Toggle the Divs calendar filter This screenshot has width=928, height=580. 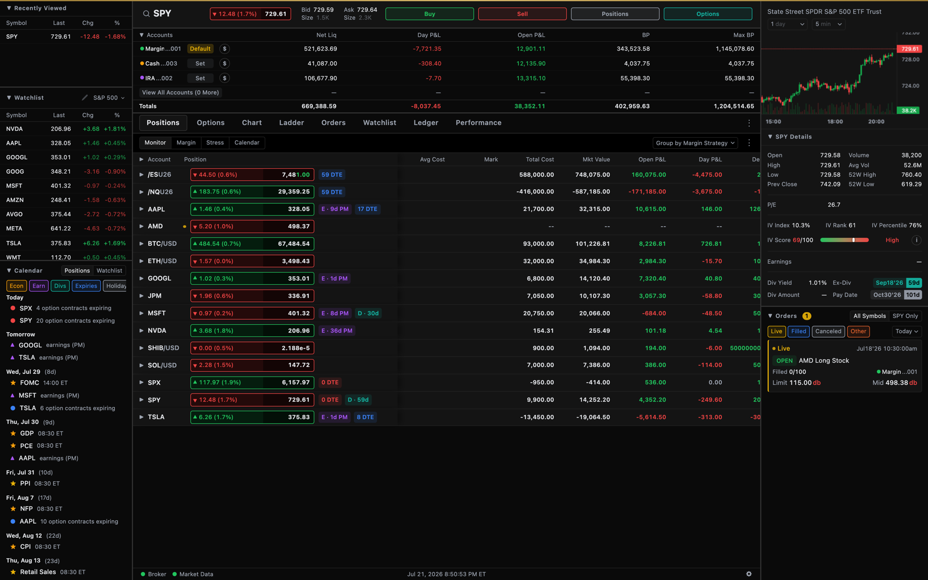[60, 286]
